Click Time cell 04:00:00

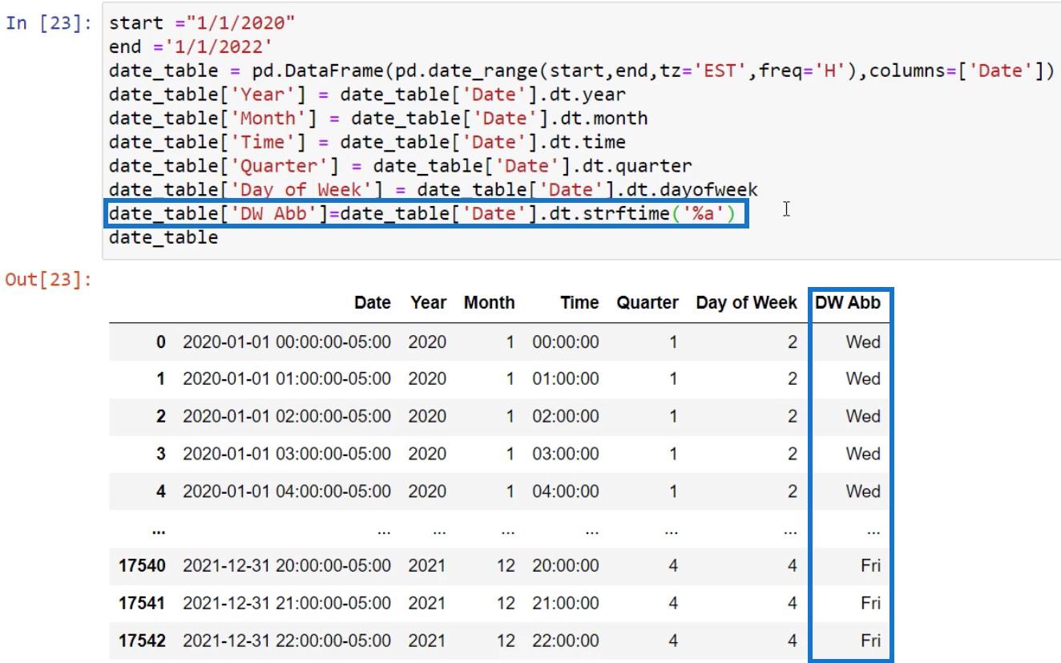(566, 491)
